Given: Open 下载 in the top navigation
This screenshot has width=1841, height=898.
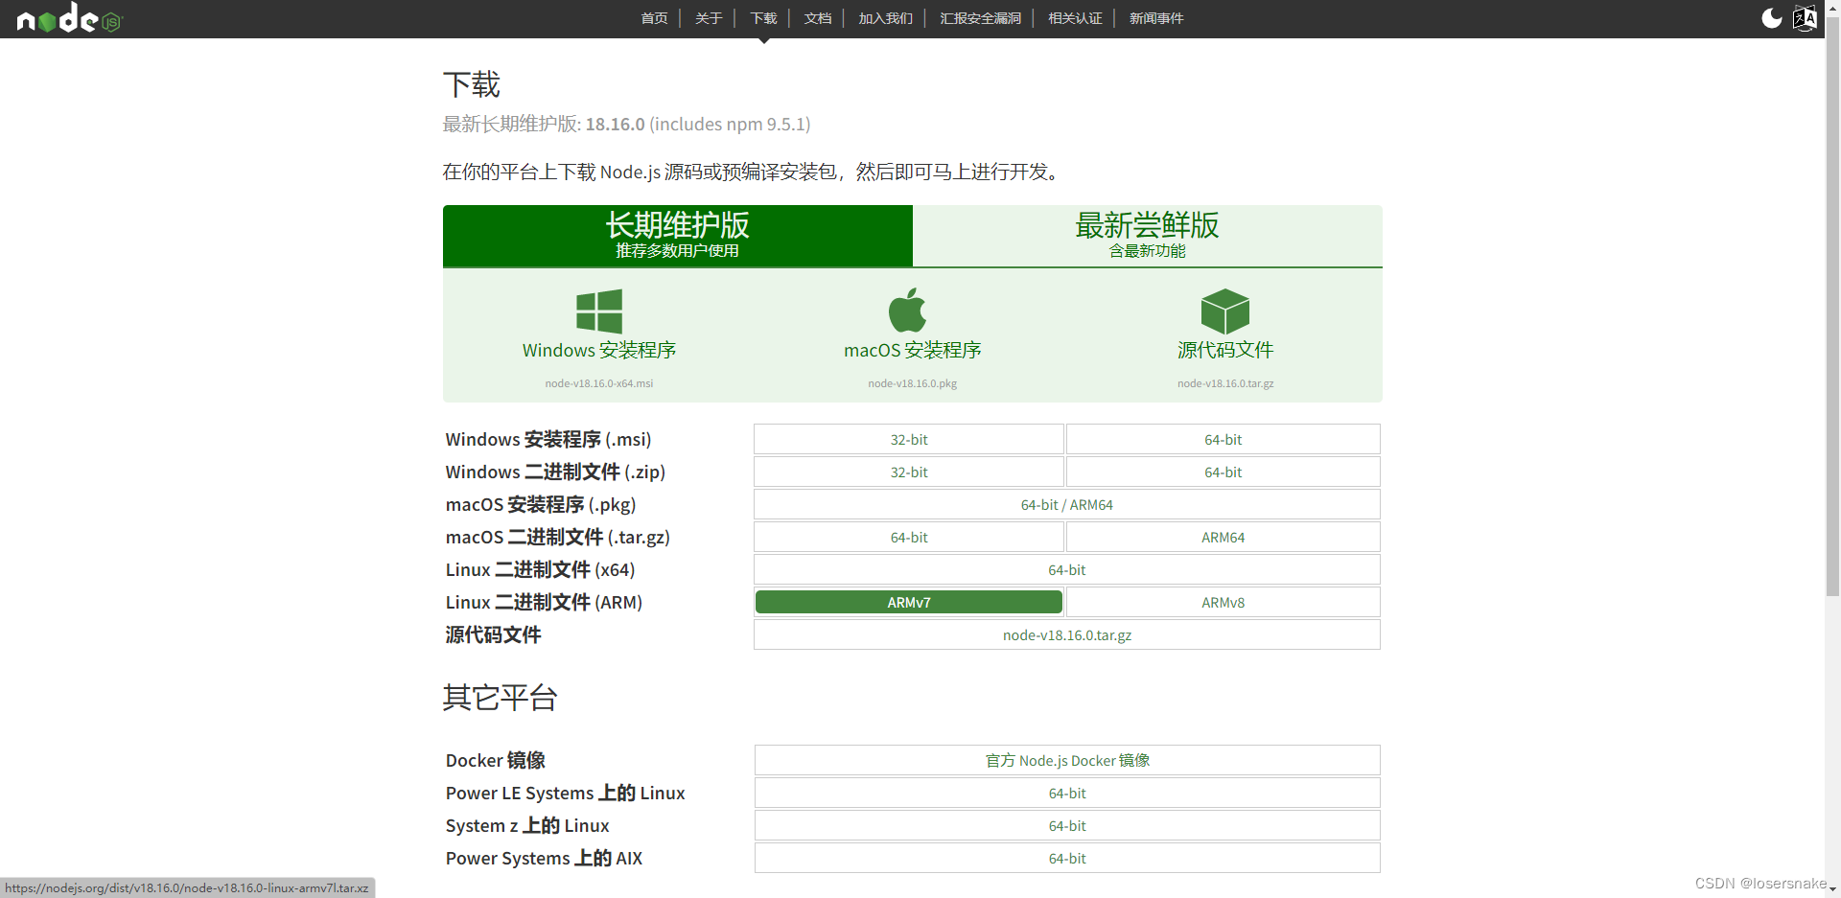Looking at the screenshot, I should point(763,18).
